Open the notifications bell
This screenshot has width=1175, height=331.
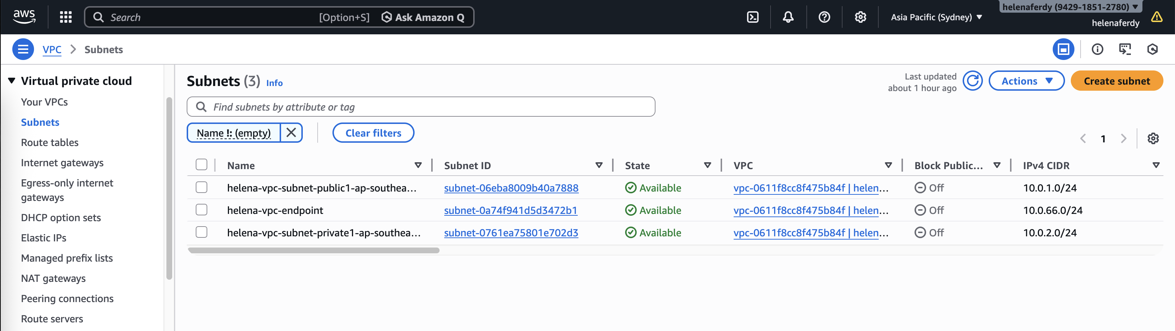(788, 17)
